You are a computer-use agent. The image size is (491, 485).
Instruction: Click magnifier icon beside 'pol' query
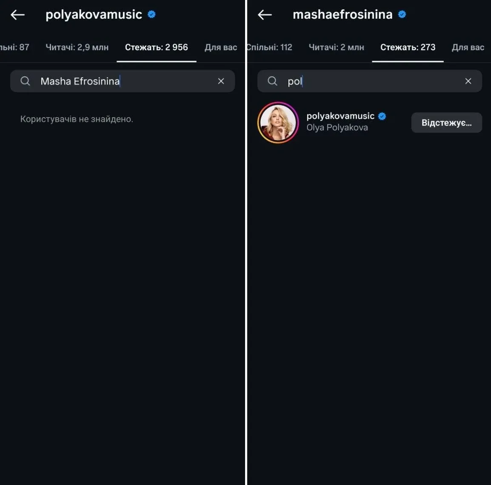(272, 81)
